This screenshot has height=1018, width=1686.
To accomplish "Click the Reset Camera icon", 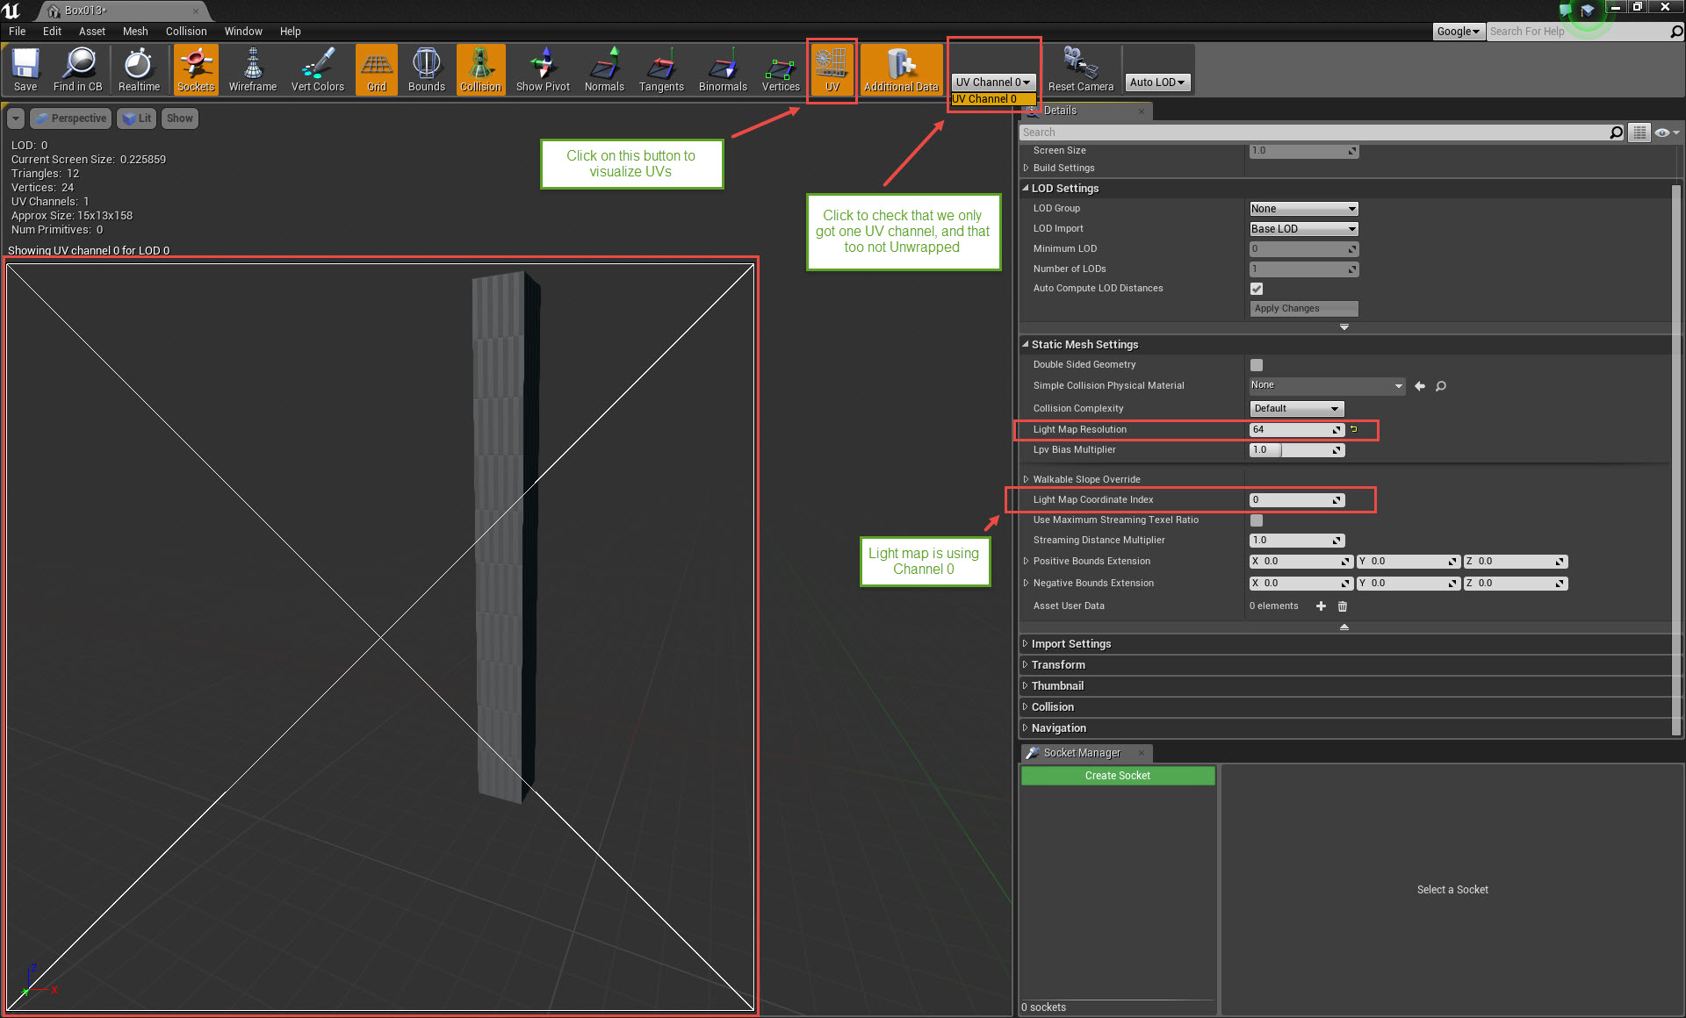I will [1080, 69].
